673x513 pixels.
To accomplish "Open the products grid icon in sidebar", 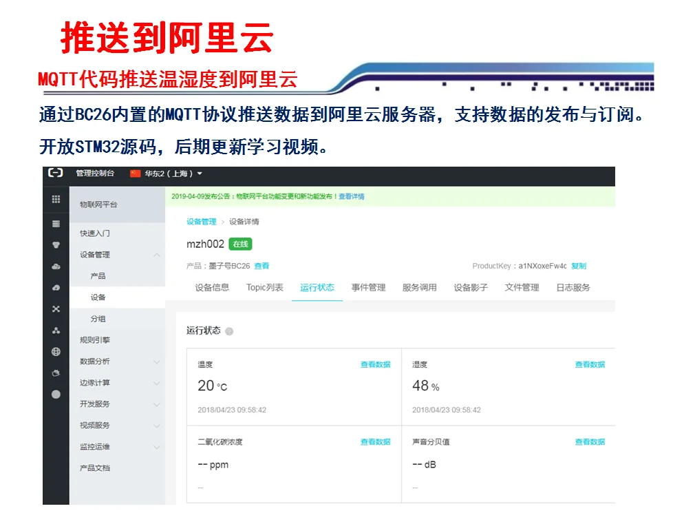I will tap(56, 199).
